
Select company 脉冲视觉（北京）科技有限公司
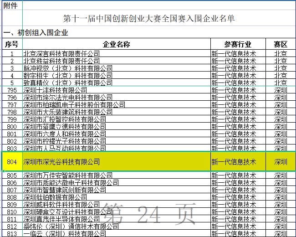tap(68, 68)
